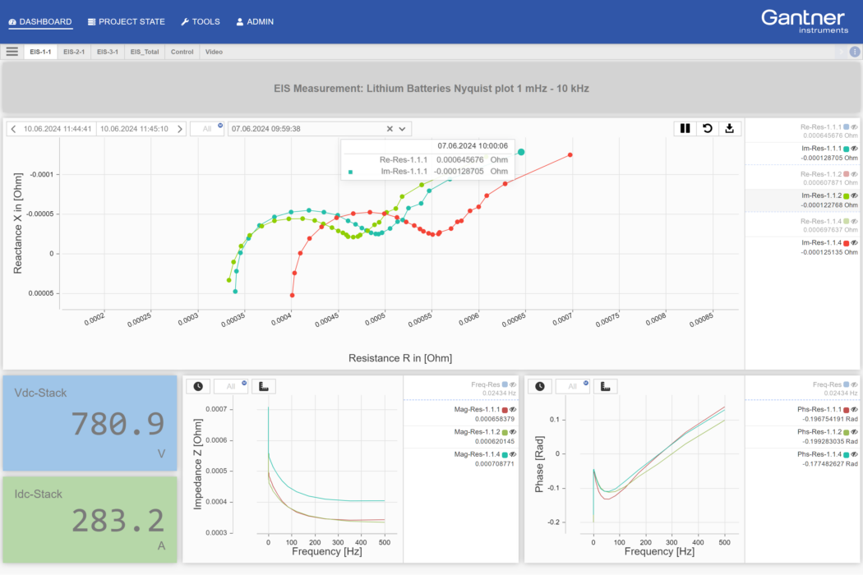Switch to the EIS_Total tab
Viewport: 863px width, 575px height.
[x=145, y=52]
